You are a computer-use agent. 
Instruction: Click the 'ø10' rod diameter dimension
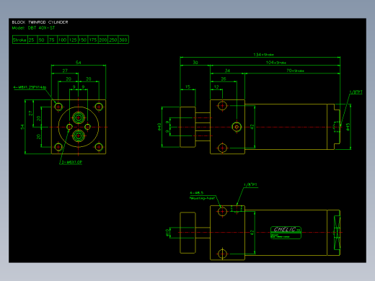coord(167,233)
